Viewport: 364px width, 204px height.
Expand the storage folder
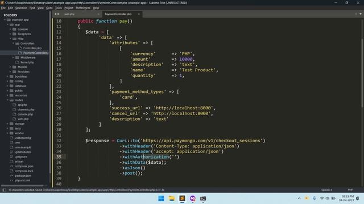7,124
